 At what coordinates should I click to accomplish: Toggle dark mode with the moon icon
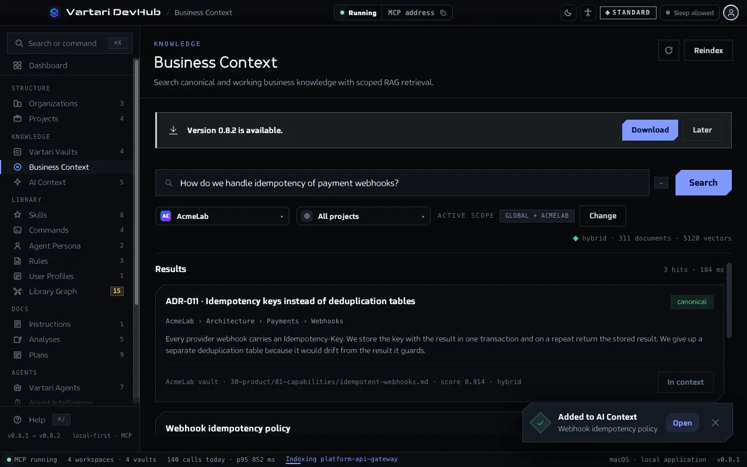coord(568,13)
